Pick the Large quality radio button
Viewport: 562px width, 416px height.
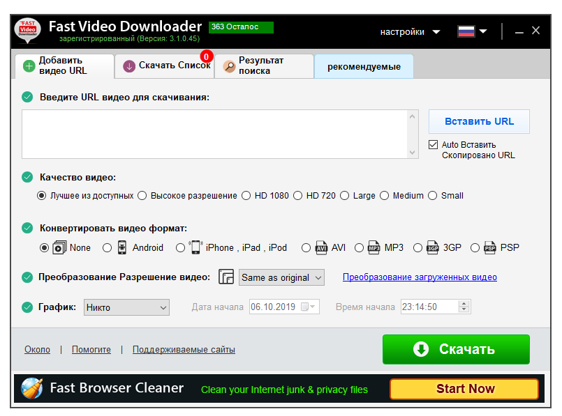click(344, 196)
